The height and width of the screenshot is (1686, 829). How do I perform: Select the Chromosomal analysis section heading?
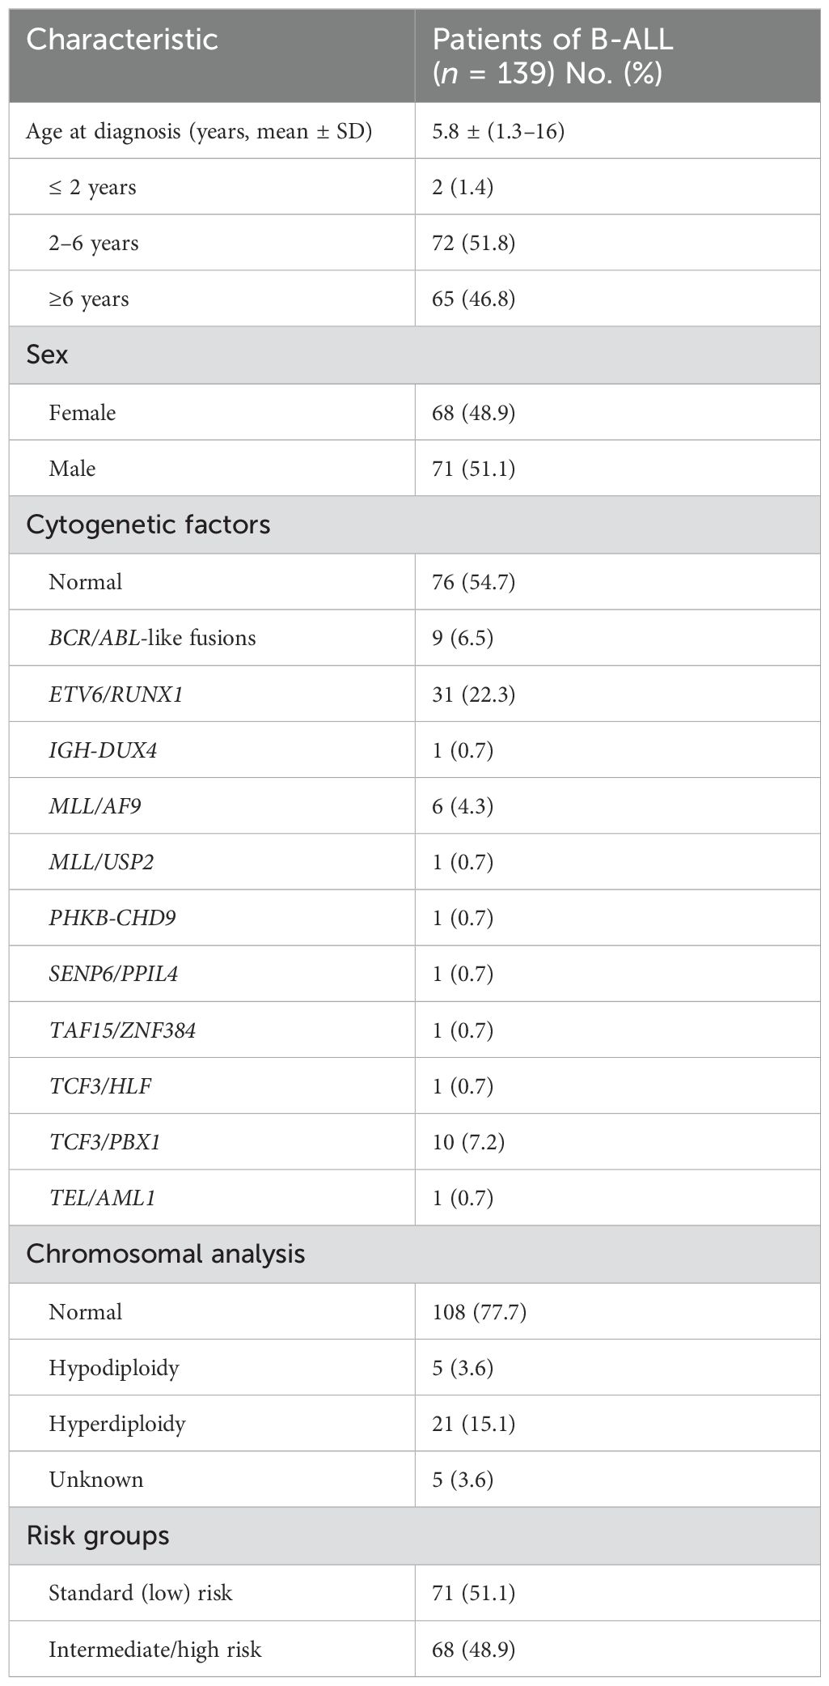point(166,1254)
